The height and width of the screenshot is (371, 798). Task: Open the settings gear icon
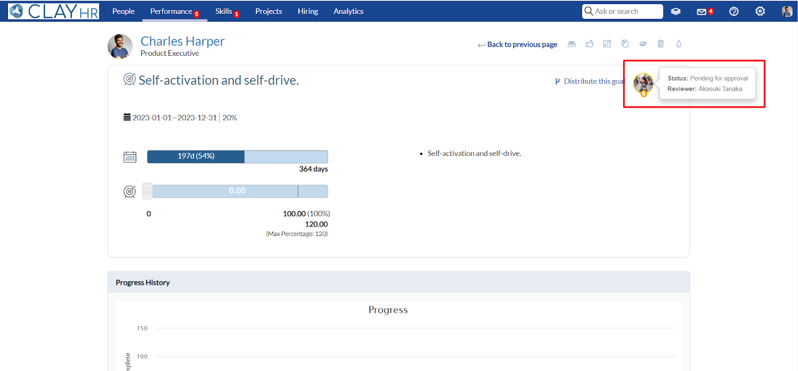pyautogui.click(x=760, y=11)
